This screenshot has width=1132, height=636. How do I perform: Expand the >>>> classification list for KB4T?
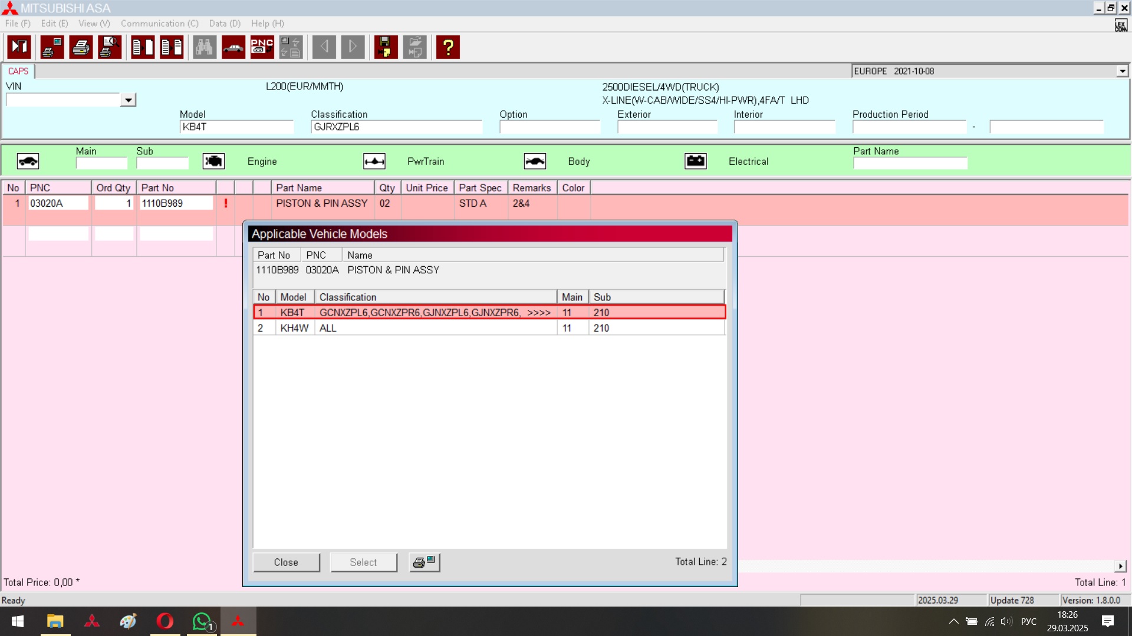pos(539,313)
